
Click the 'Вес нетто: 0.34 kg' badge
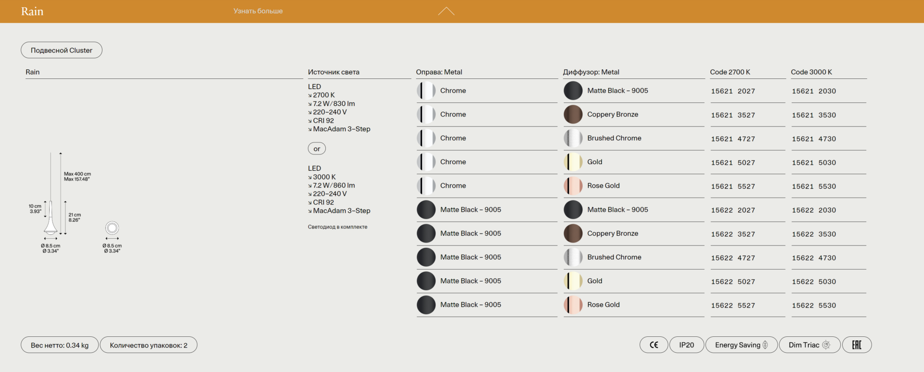(60, 345)
